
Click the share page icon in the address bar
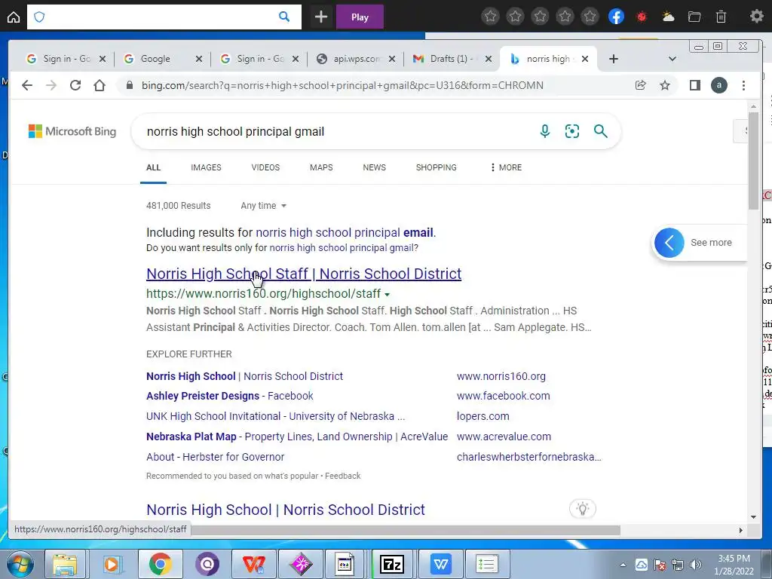tap(641, 85)
